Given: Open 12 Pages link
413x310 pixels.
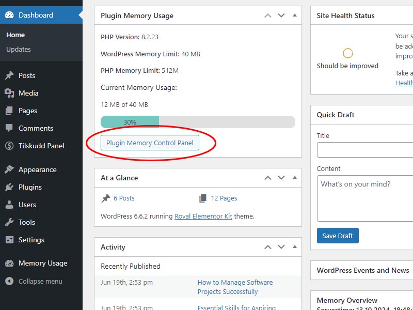Looking at the screenshot, I should tap(224, 198).
